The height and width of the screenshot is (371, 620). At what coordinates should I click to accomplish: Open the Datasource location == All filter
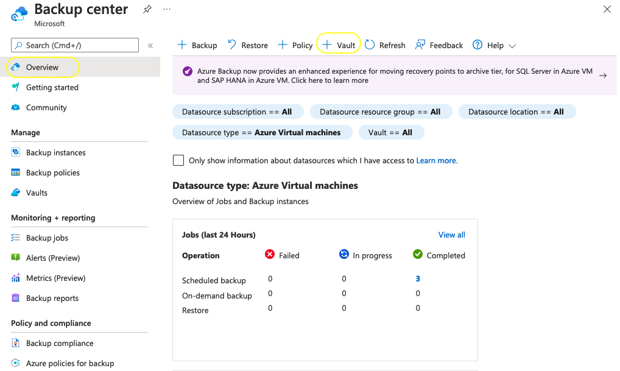[517, 112]
